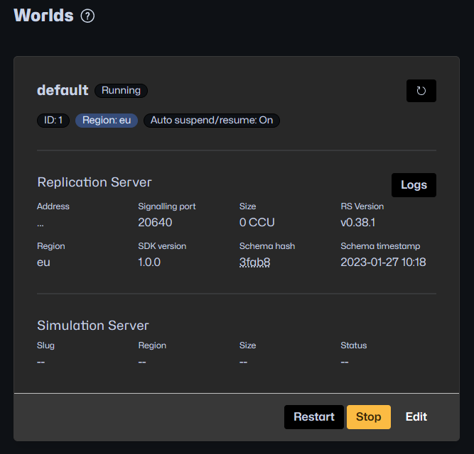Click the Simulation Server heading

(x=93, y=326)
